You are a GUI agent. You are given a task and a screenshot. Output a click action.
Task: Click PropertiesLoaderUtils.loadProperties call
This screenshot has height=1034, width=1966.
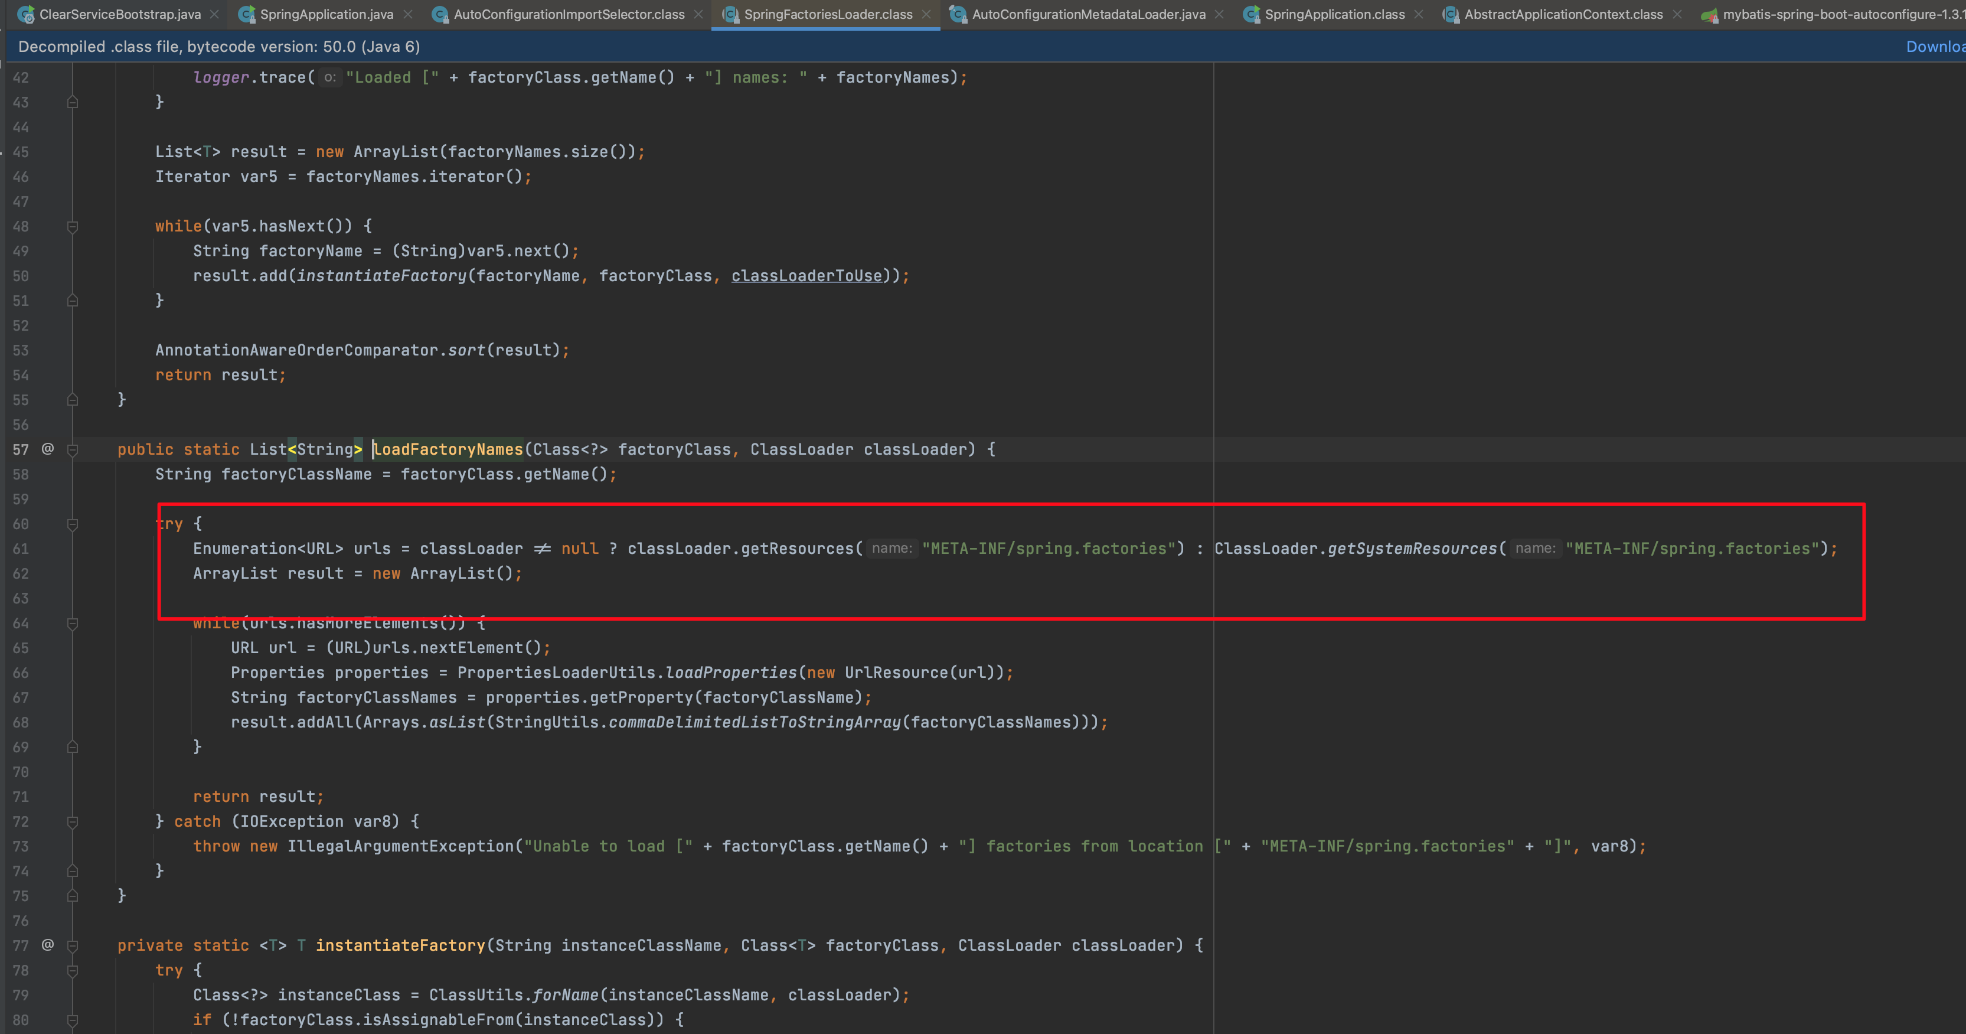coord(626,672)
